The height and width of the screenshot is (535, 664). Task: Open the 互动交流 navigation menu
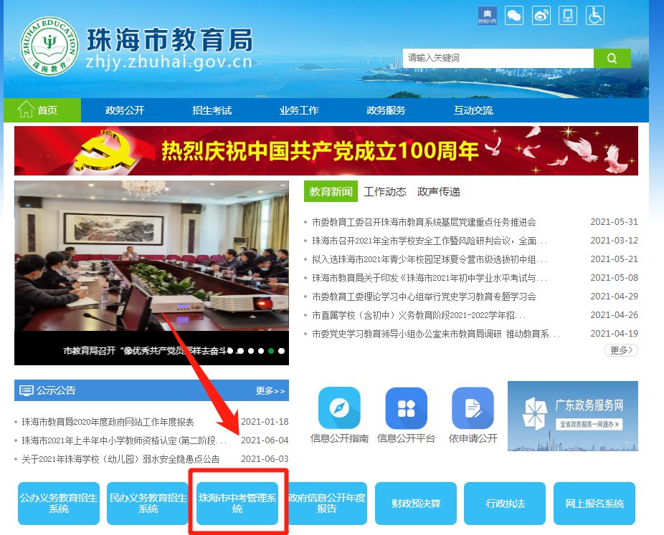coord(473,110)
